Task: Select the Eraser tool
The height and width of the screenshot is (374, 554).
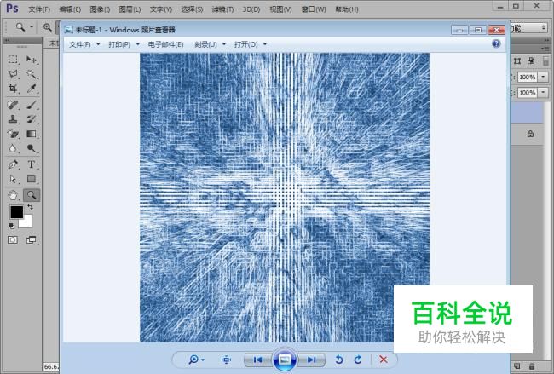Action: [13, 134]
